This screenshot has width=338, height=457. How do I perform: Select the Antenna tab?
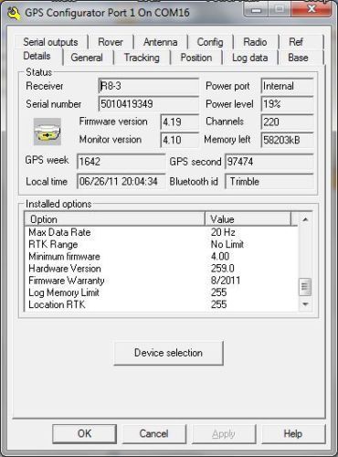click(x=160, y=42)
